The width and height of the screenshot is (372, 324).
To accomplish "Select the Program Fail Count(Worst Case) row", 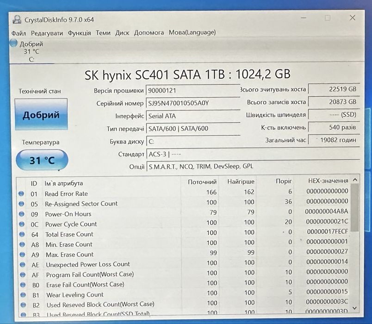I will pos(184,273).
